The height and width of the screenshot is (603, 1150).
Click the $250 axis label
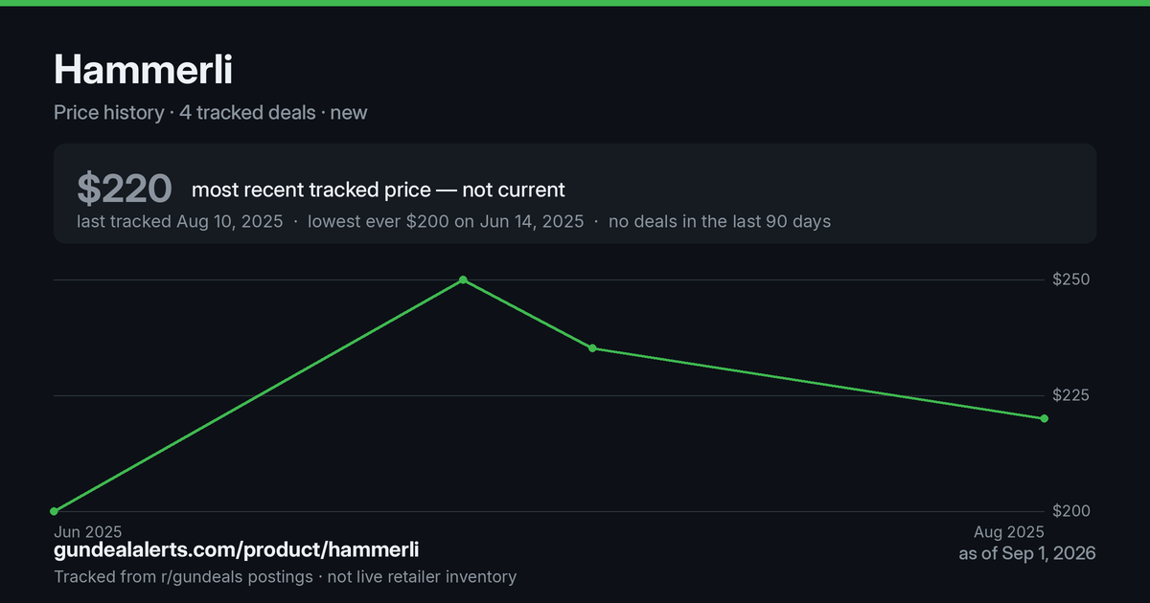click(x=1071, y=279)
